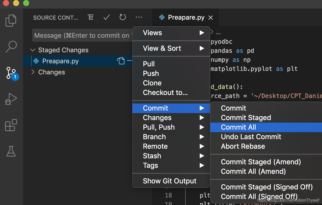322x205 pixels.
Task: Select Undo Last Commit
Action: [266, 137]
